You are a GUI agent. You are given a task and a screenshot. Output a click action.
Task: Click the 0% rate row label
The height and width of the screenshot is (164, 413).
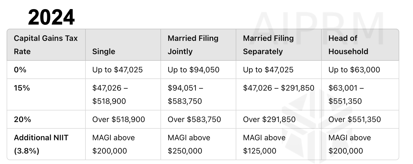tap(20, 70)
